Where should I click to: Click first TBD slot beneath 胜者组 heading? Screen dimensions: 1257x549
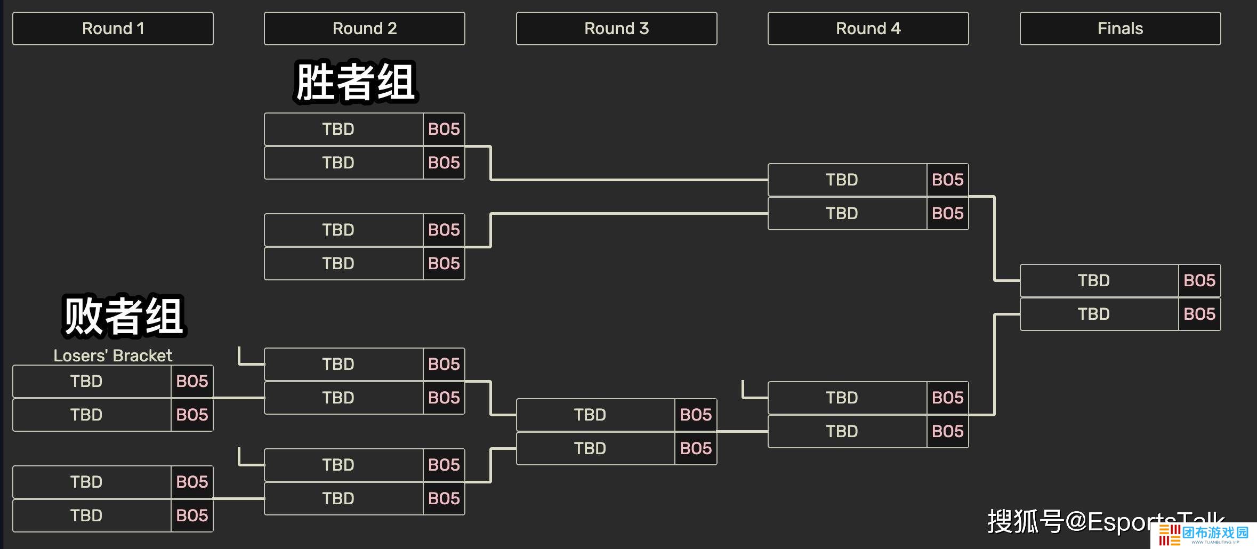[338, 130]
